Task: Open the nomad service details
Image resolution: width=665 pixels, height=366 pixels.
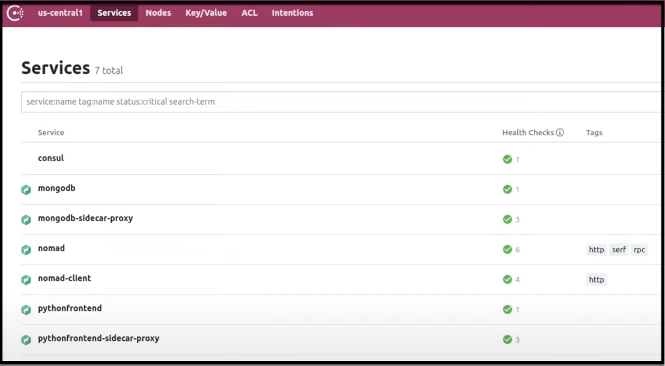Action: [51, 248]
